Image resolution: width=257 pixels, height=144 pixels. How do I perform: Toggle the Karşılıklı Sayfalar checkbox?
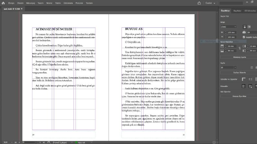click(244, 37)
